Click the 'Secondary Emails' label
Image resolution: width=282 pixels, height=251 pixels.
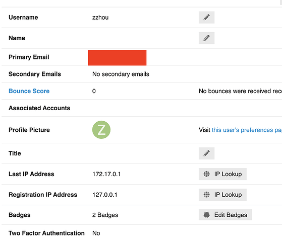(35, 74)
